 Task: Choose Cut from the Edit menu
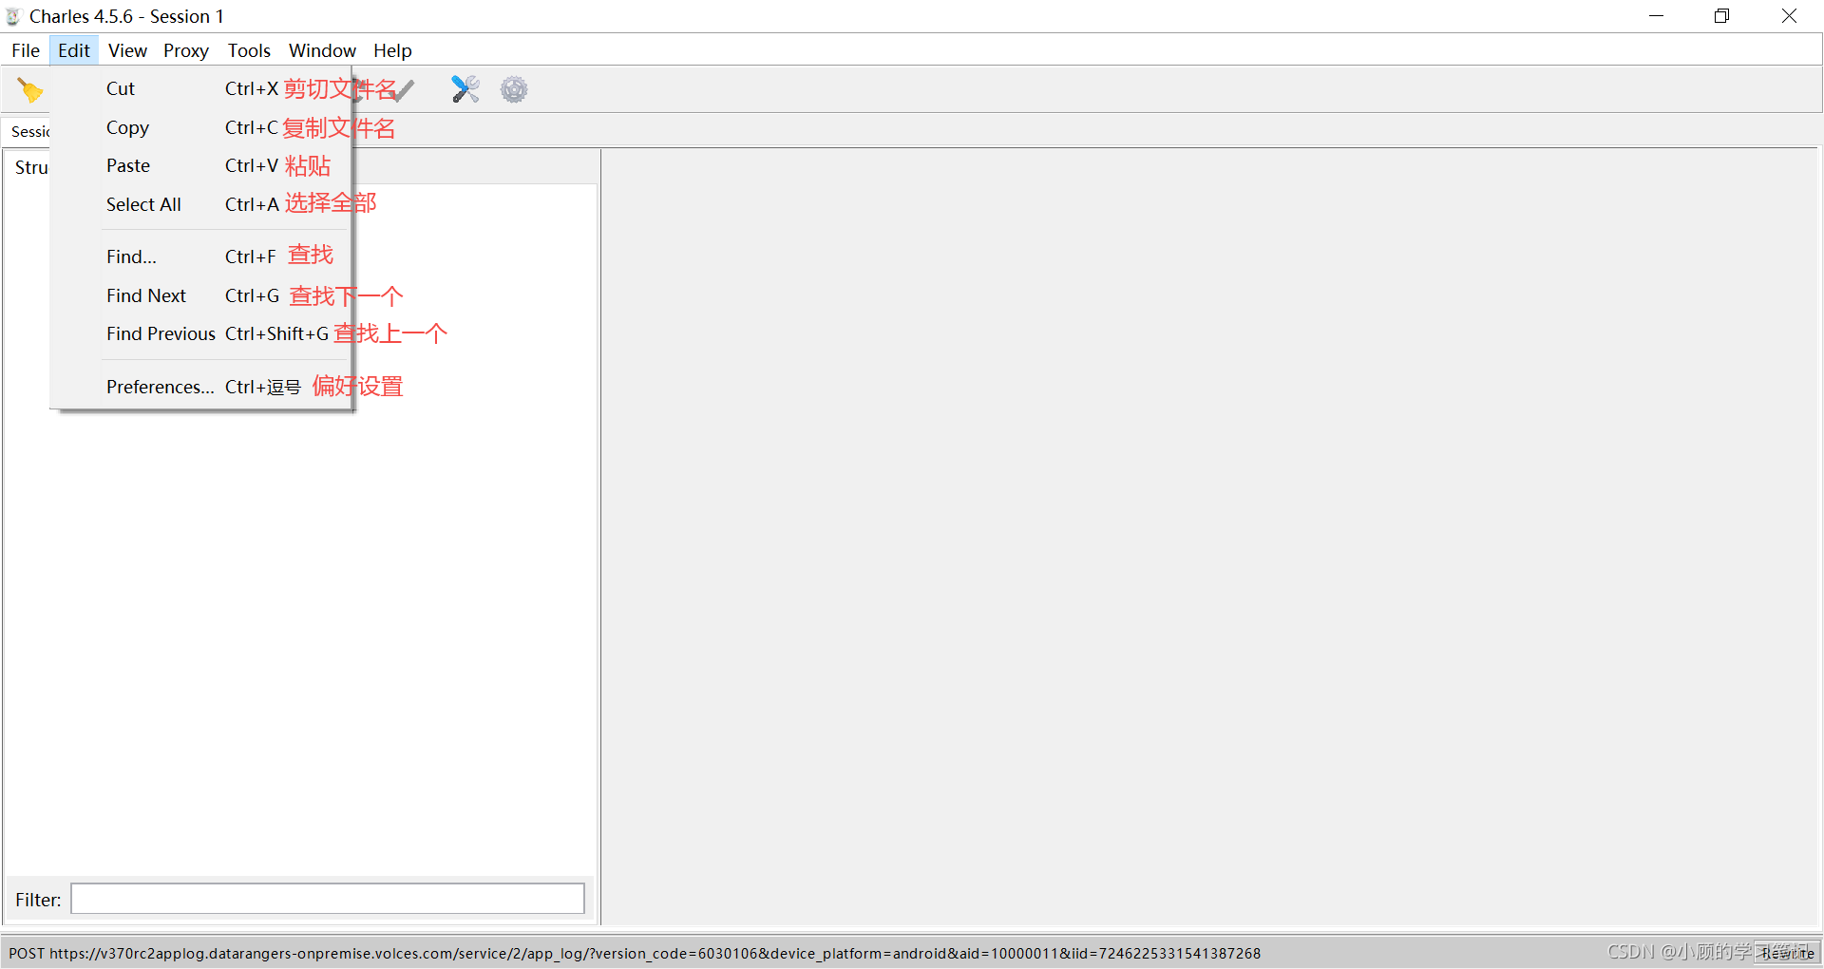tap(200, 88)
